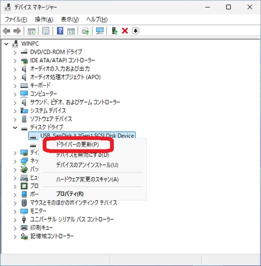261x266 pixels.
Task: Click the monitor icon beside コンピューター
Action: point(24,94)
